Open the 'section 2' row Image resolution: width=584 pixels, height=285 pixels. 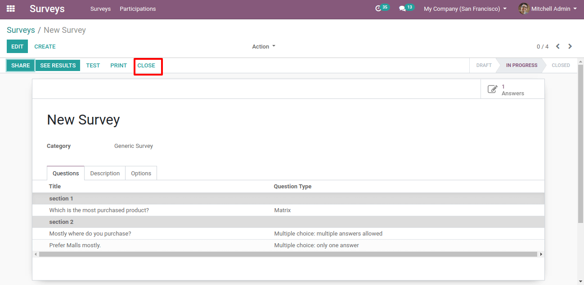pos(288,222)
